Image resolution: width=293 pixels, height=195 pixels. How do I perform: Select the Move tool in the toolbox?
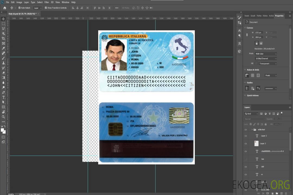[3, 19]
